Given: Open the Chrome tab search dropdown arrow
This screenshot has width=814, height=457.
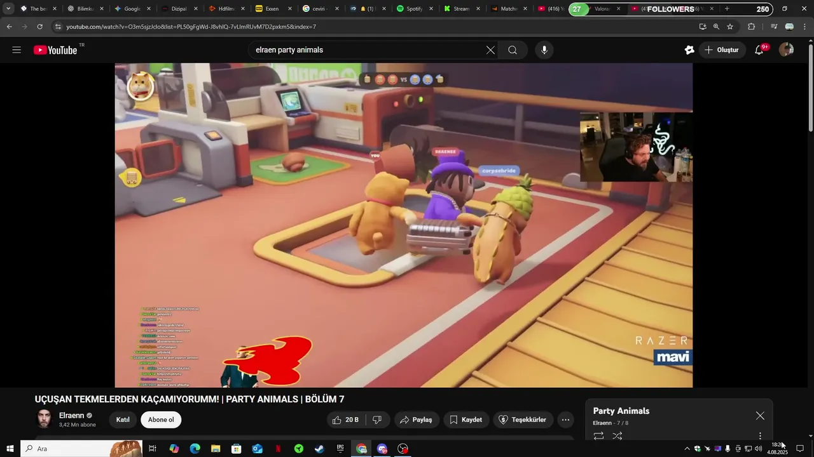Looking at the screenshot, I should pyautogui.click(x=8, y=9).
